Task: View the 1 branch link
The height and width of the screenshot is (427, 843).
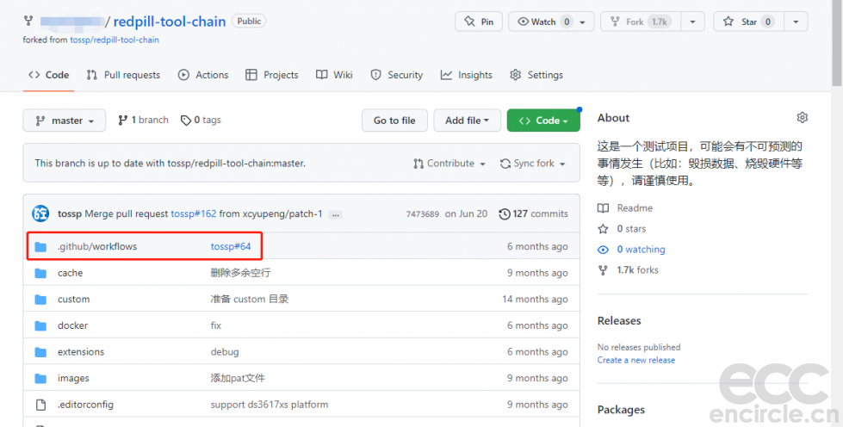Action: (143, 120)
